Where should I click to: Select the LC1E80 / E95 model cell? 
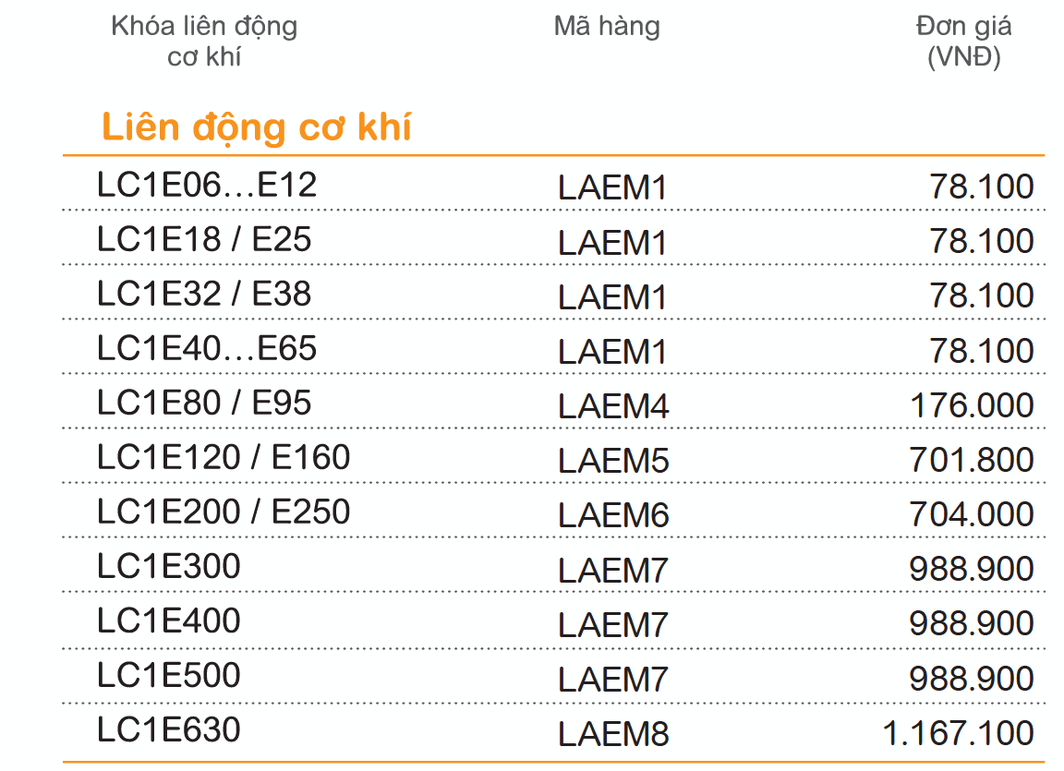pyautogui.click(x=204, y=402)
